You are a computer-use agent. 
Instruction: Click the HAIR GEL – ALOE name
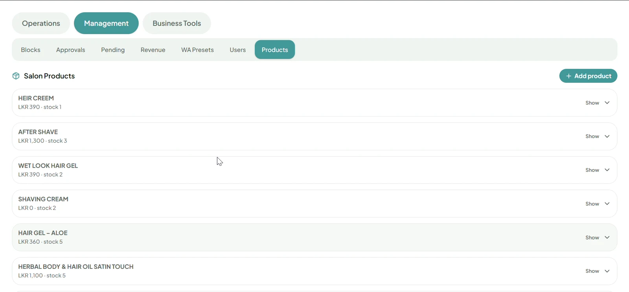[43, 233]
